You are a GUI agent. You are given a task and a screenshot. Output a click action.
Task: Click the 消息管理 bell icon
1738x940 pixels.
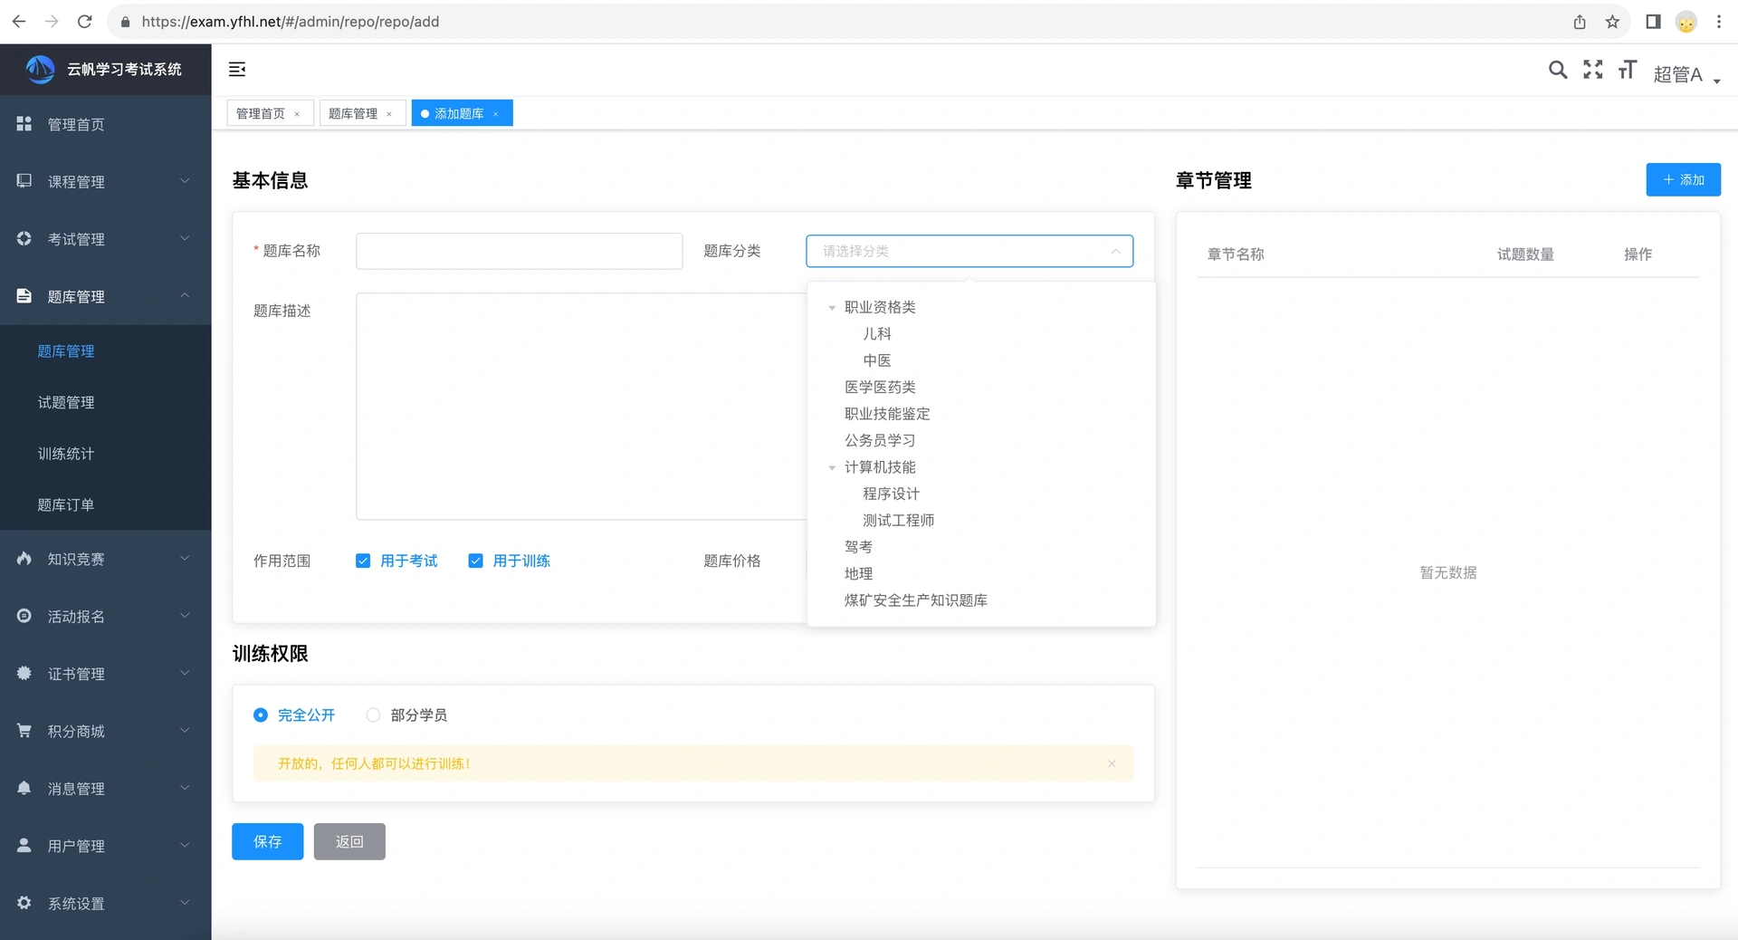[x=24, y=788]
